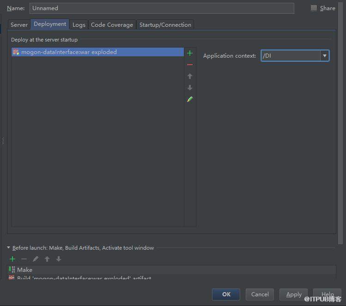Viewport: 346px width, 306px height.
Task: Go to the Code Coverage tab
Action: point(112,24)
